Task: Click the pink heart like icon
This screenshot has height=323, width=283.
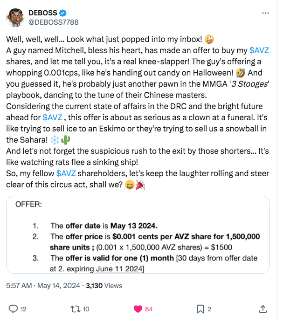Action: point(138,309)
